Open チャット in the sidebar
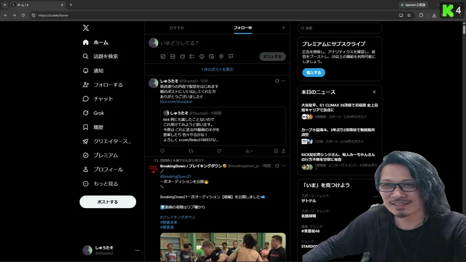Screen dimensions: 466x262 pos(98,99)
